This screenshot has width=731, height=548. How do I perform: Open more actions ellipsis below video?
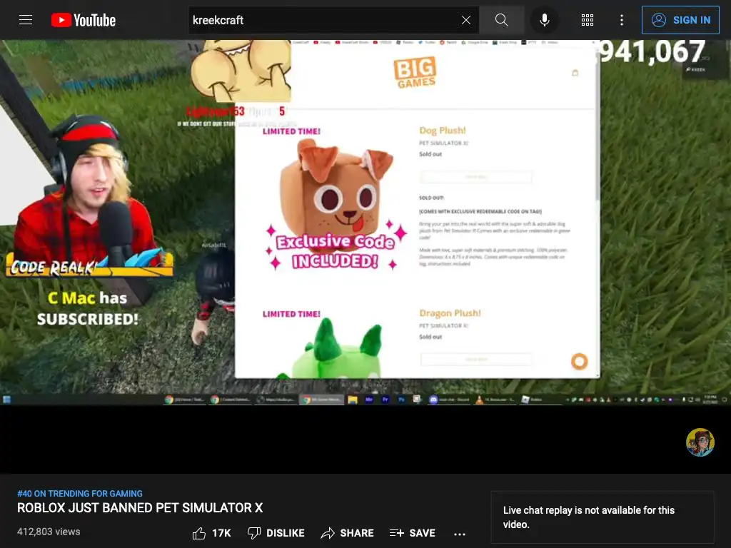[x=460, y=534]
